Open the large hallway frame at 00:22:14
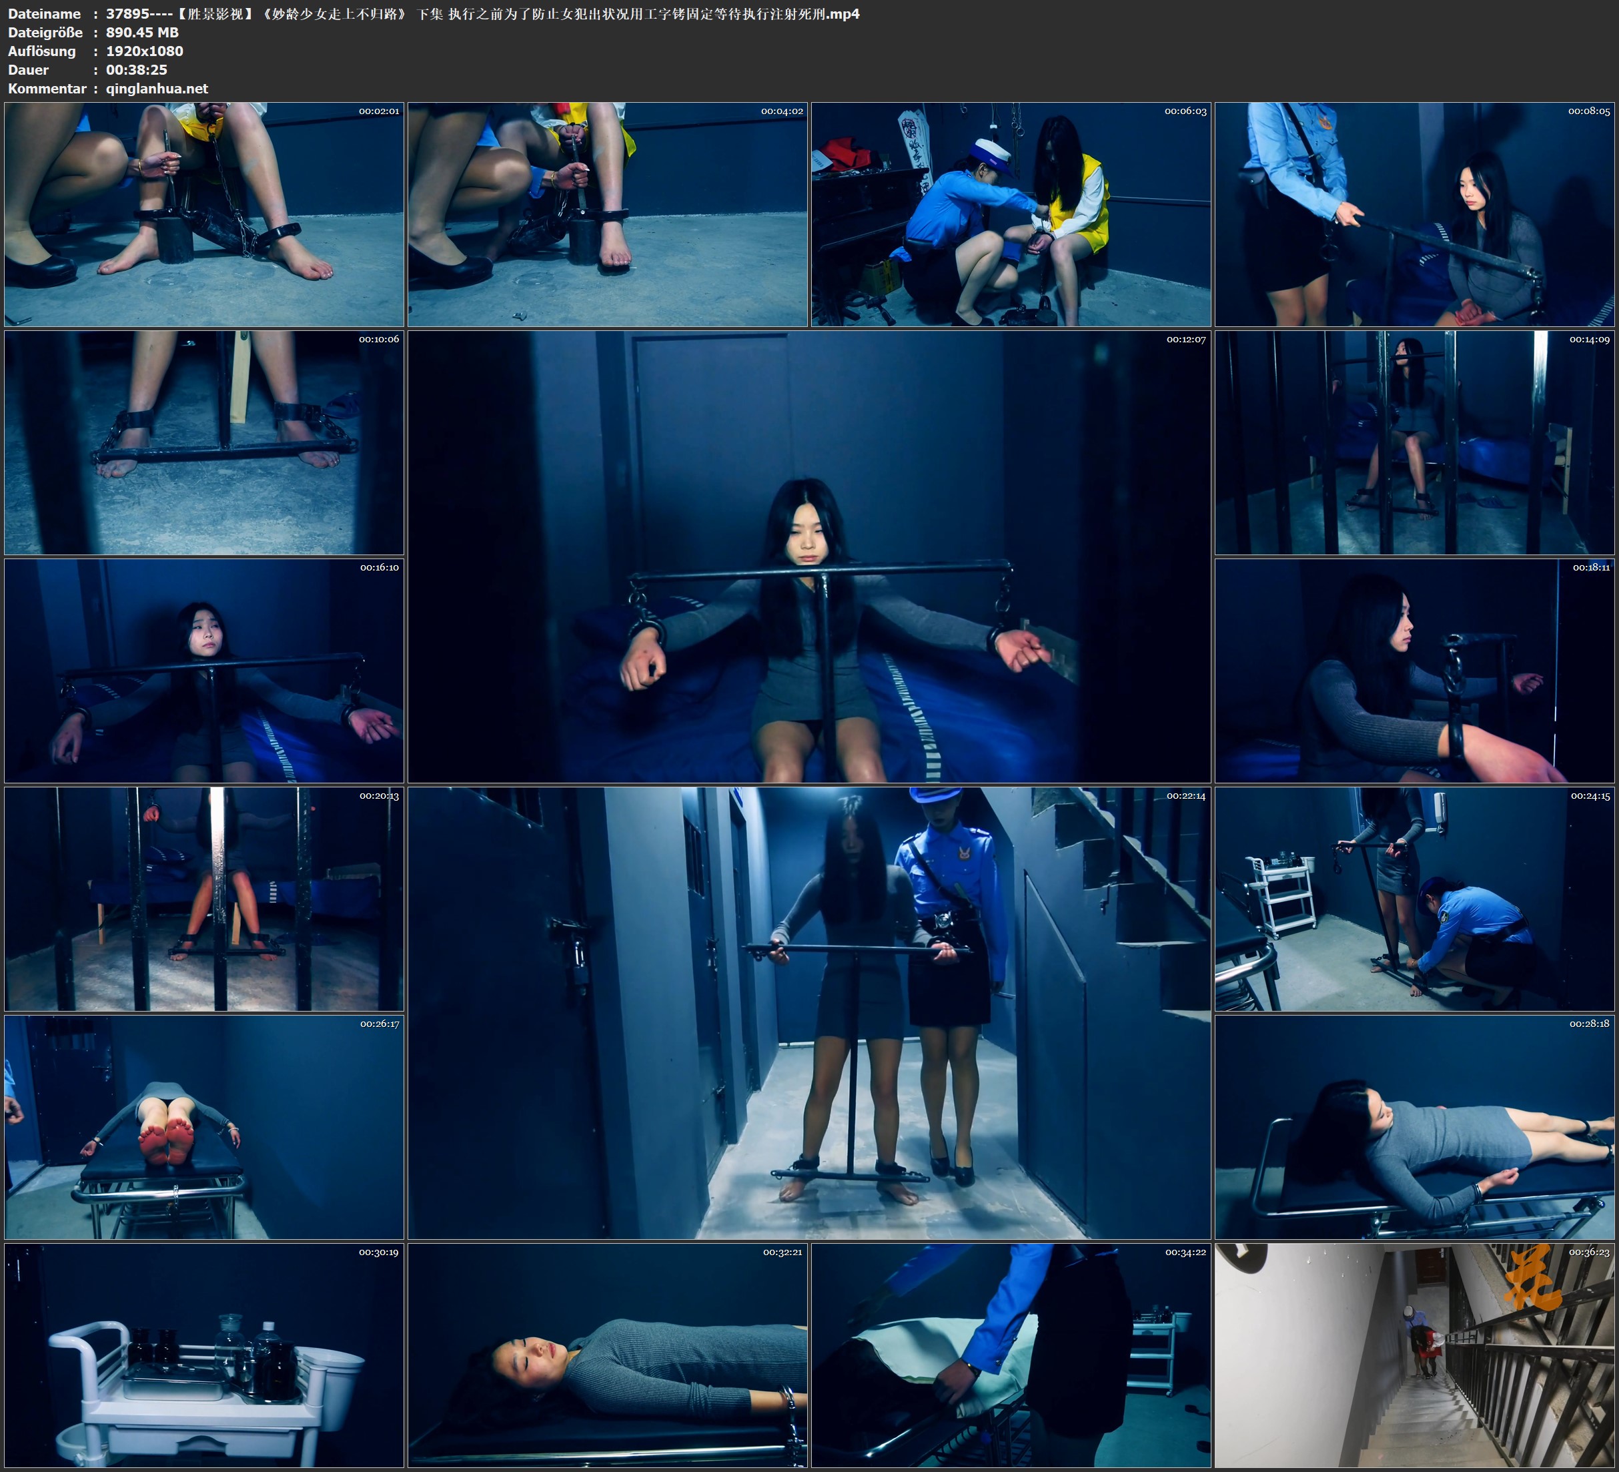The image size is (1619, 1472). 808,1012
